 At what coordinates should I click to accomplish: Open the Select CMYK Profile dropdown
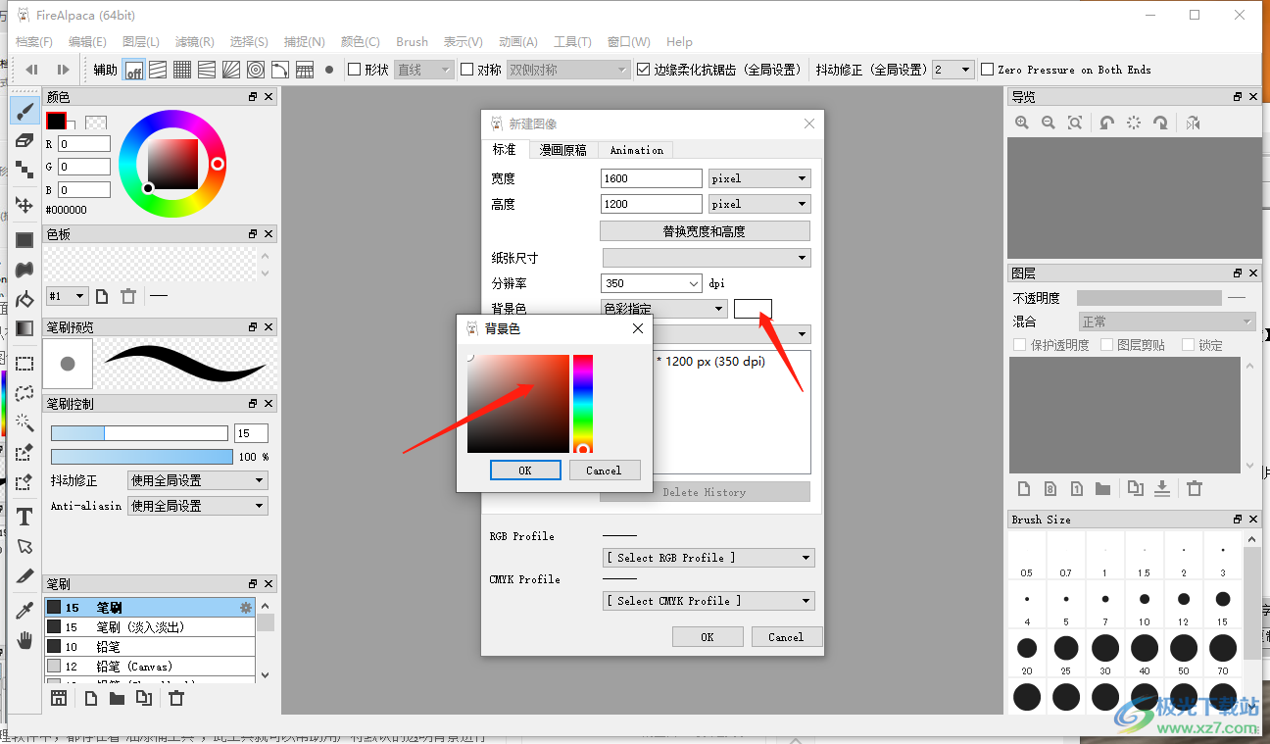coord(709,601)
